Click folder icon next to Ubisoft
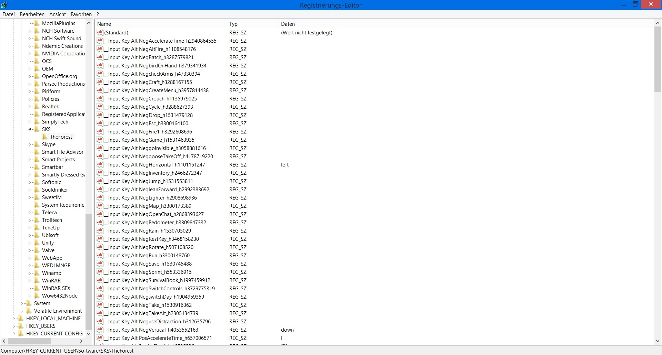 tap(37, 235)
